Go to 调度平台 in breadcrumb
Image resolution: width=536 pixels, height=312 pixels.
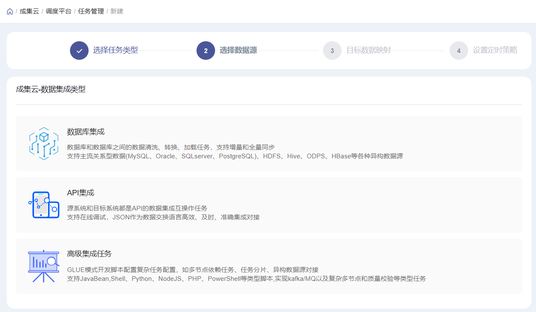click(59, 11)
